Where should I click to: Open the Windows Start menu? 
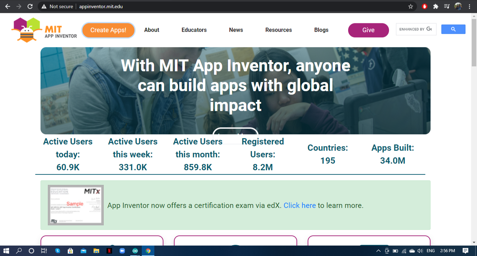tap(6, 250)
